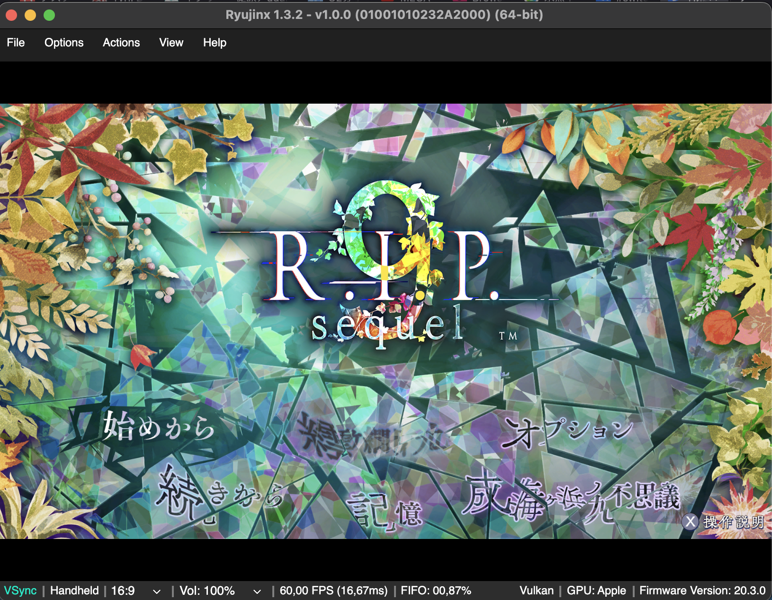The width and height of the screenshot is (772, 600).
Task: Click the X button controls icon
Action: [691, 521]
